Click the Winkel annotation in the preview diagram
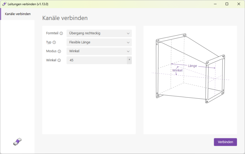Viewport: 245px width, 154px height. tap(177, 70)
